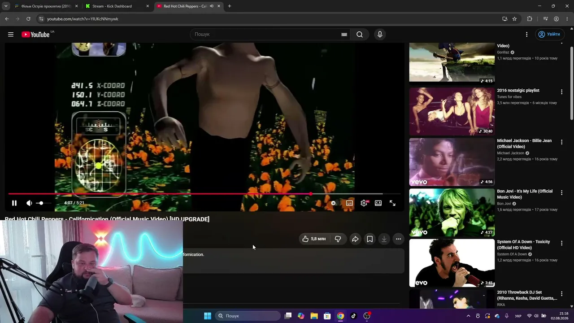Open Microsoft Store from the taskbar

click(x=327, y=316)
